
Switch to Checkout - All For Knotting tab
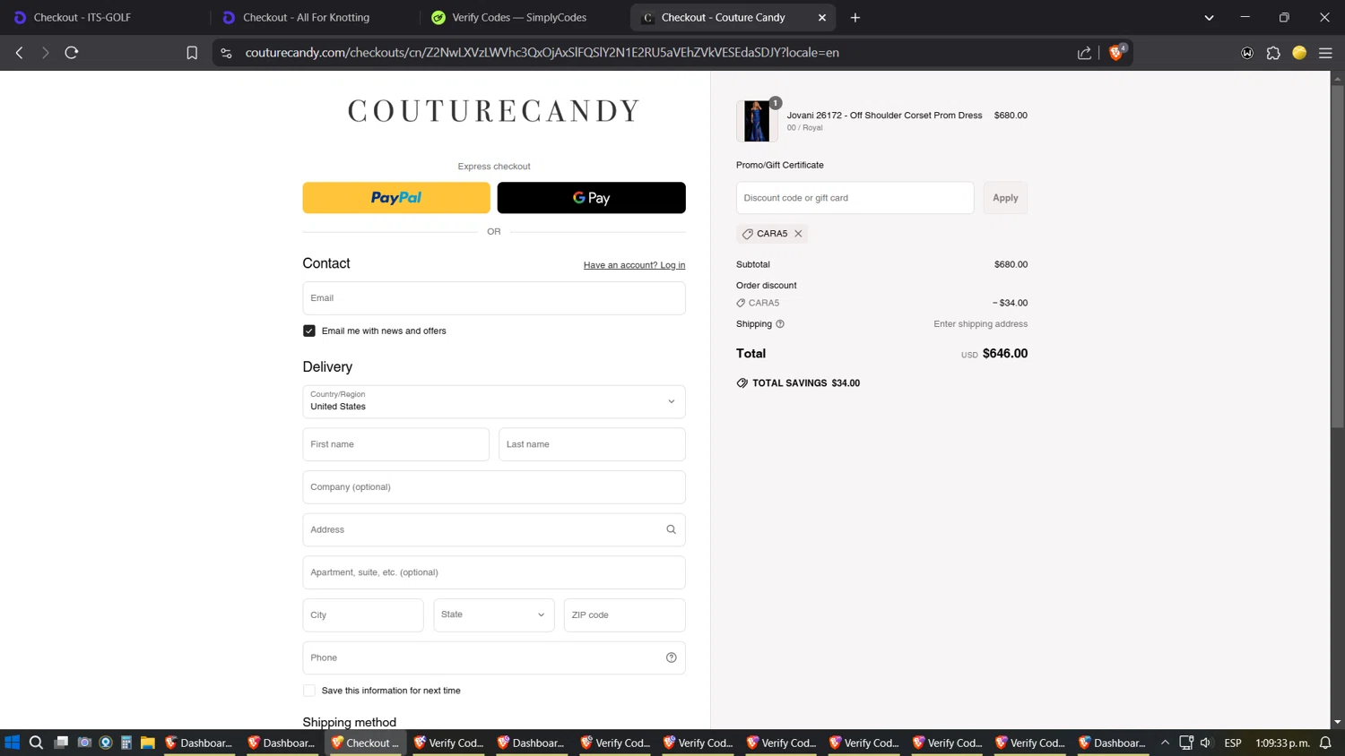pyautogui.click(x=314, y=17)
